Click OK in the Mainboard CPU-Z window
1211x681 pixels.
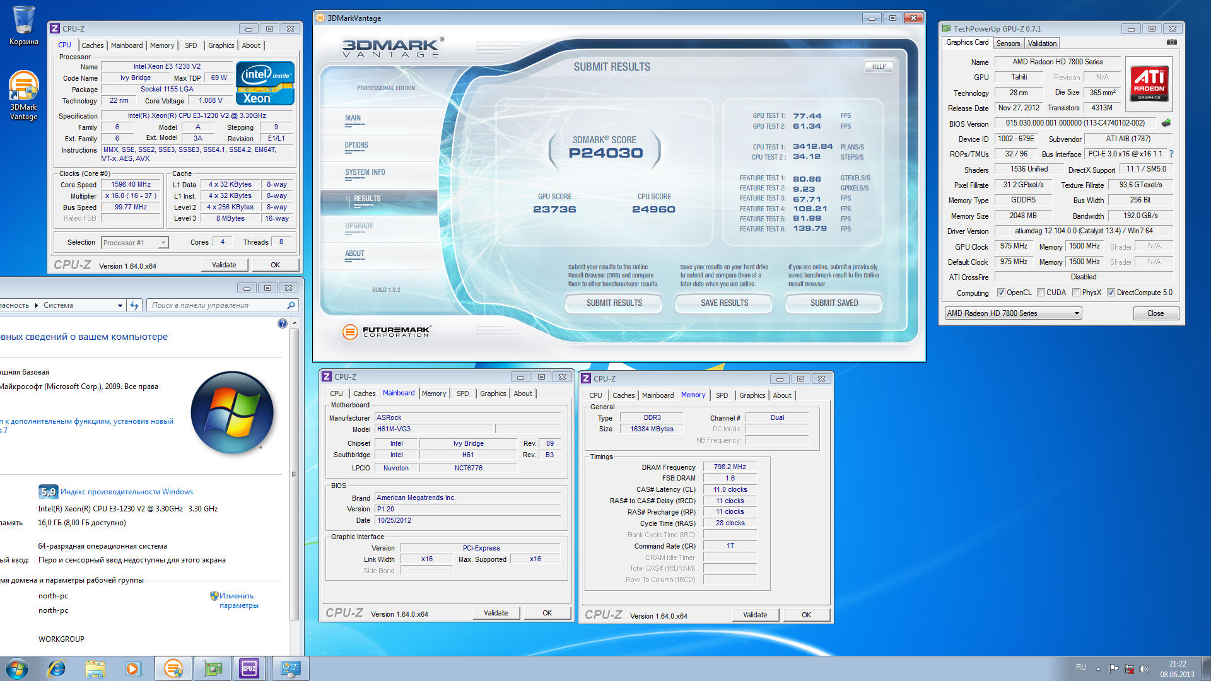coord(547,613)
